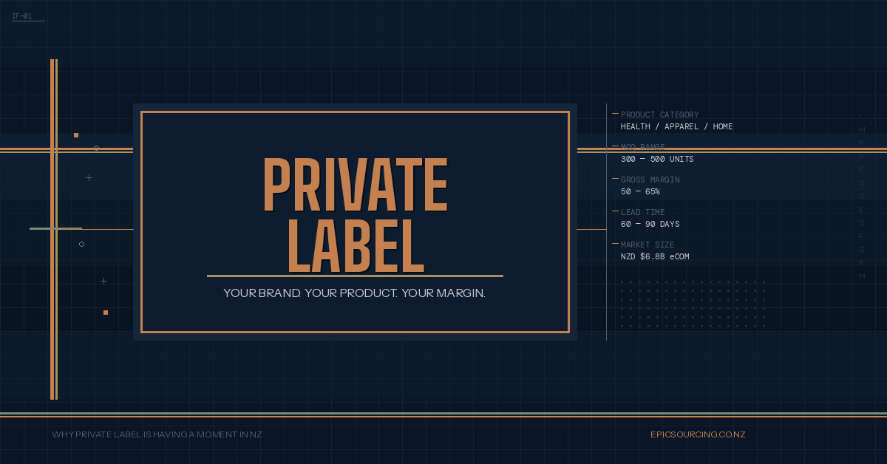Click the 'LABEL' headline word
The width and height of the screenshot is (887, 464).
[x=356, y=245]
